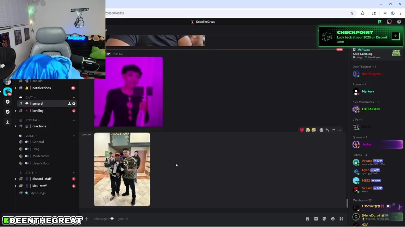405x227 pixels.
Task: Open Chrome extensions puzzle icon
Action: pyautogui.click(x=363, y=13)
